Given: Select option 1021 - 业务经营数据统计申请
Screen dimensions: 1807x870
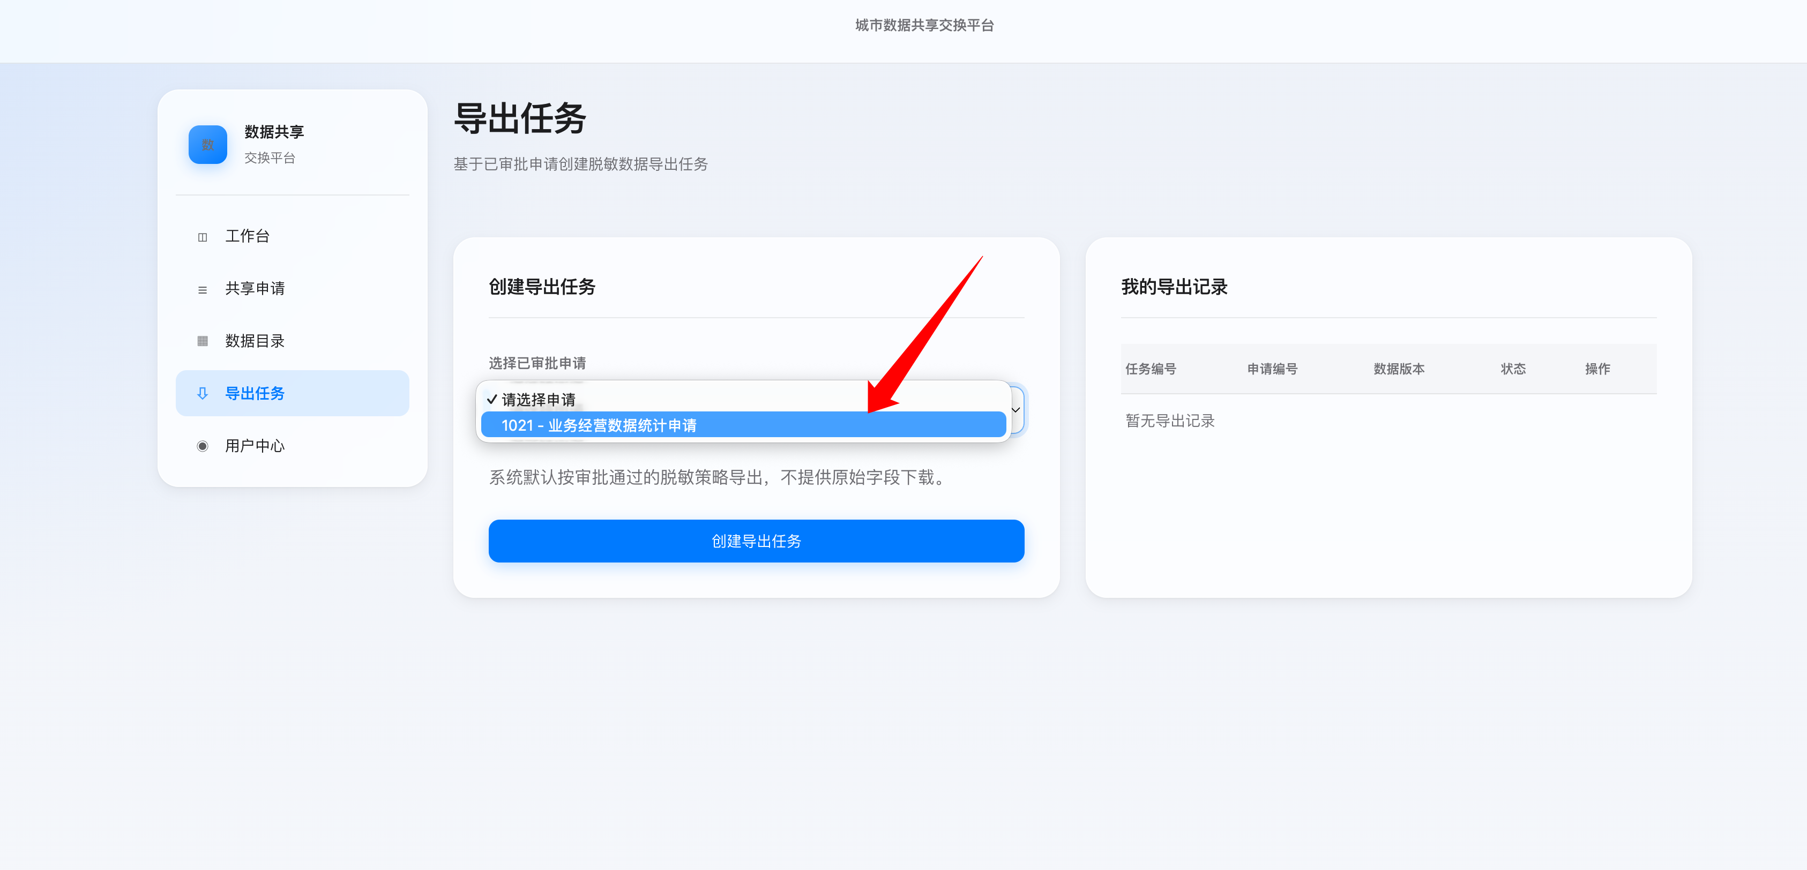Looking at the screenshot, I should point(744,425).
